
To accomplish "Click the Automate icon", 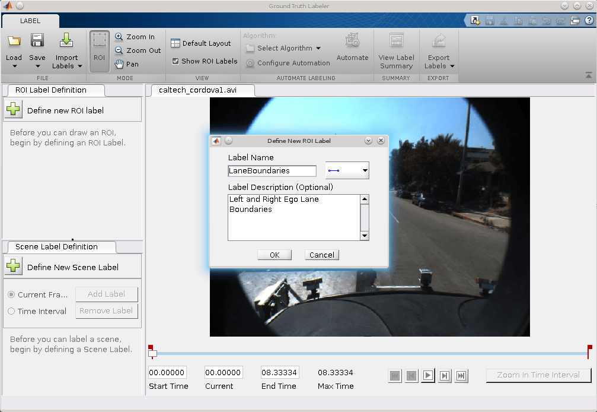I will pos(352,40).
